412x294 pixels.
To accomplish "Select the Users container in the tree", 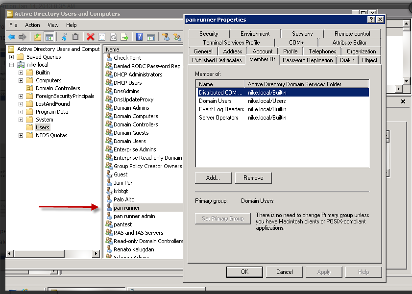I will [43, 127].
